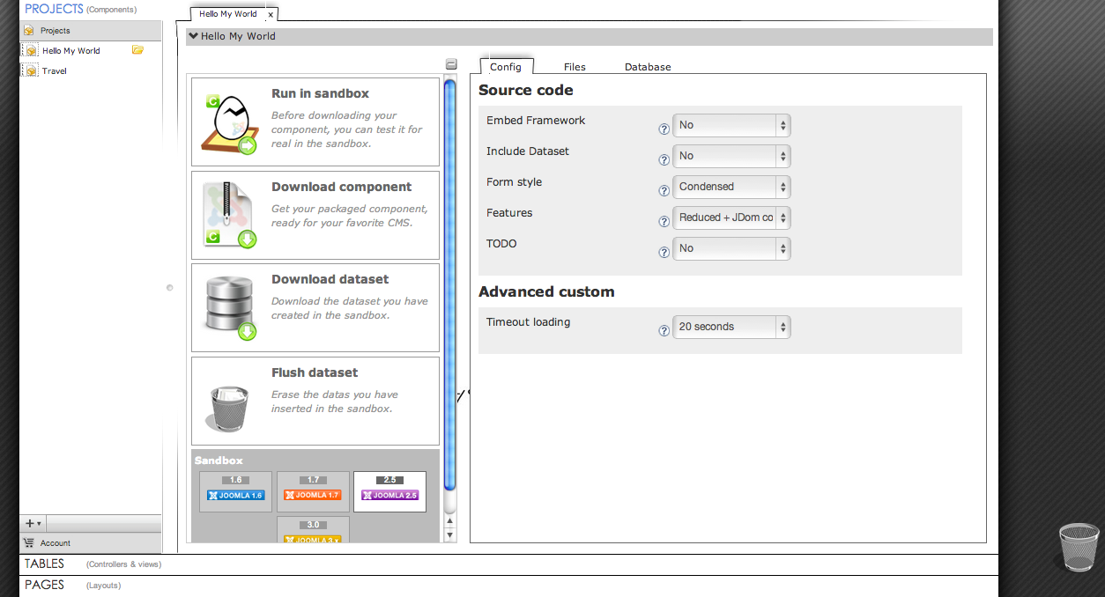Click the package icon next to Travel

pos(31,71)
